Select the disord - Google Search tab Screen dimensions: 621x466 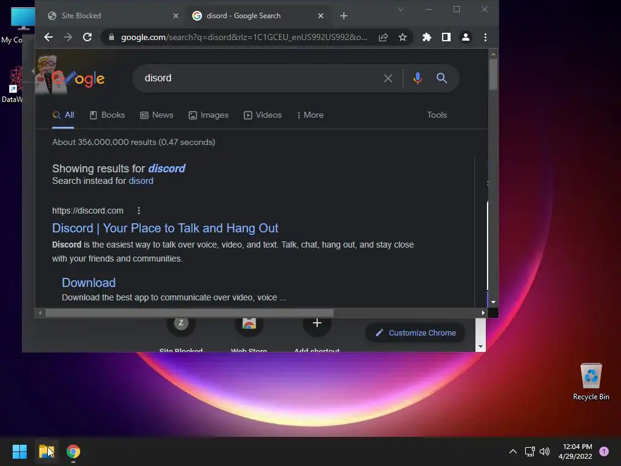(x=257, y=16)
